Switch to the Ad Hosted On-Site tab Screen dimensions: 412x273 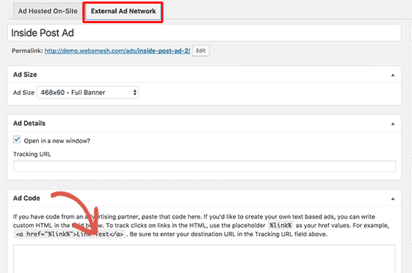tap(48, 11)
